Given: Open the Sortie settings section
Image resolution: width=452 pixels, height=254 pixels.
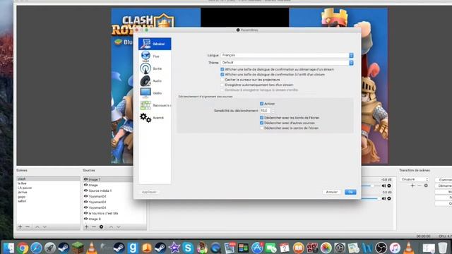Looking at the screenshot, I should [x=155, y=68].
